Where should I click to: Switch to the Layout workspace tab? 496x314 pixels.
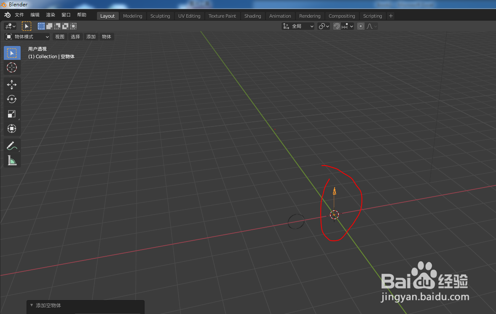click(x=107, y=16)
